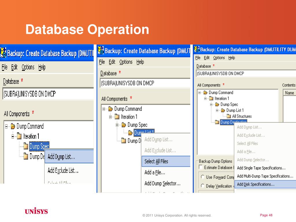Click the folder icon below Dump List 1 in the middle window
Screen dimensions: 296x222
tap(124, 141)
